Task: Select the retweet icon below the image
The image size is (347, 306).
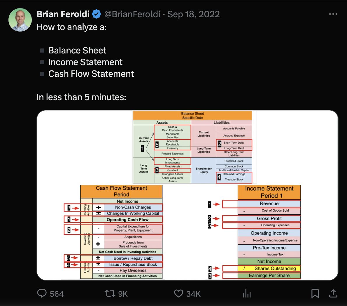Action: (x=110, y=293)
